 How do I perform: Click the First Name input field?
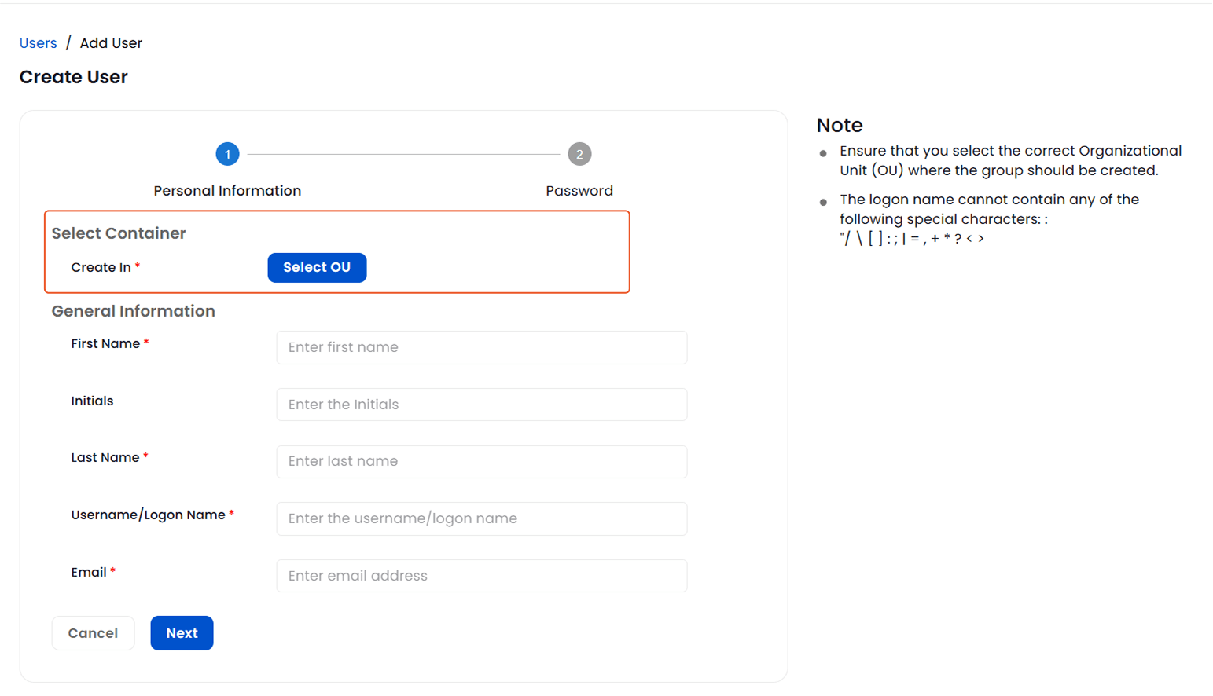click(x=481, y=347)
